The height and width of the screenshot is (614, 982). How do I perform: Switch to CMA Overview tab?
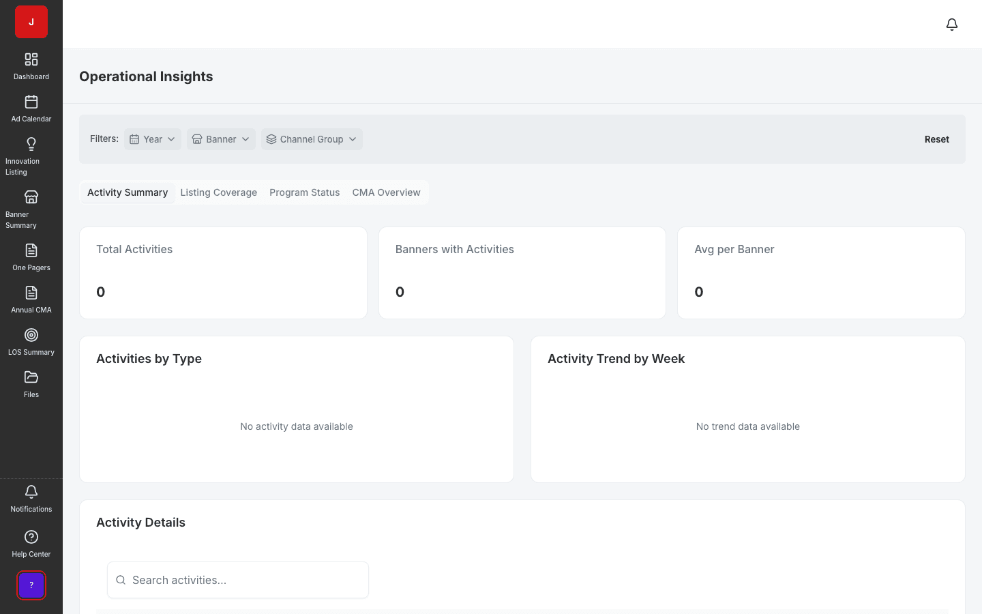tap(386, 192)
